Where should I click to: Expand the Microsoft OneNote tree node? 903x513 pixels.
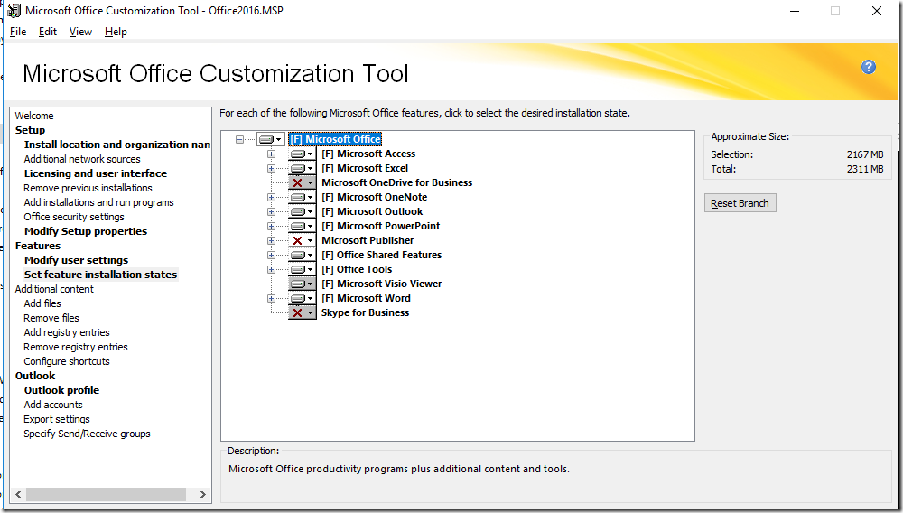[271, 197]
